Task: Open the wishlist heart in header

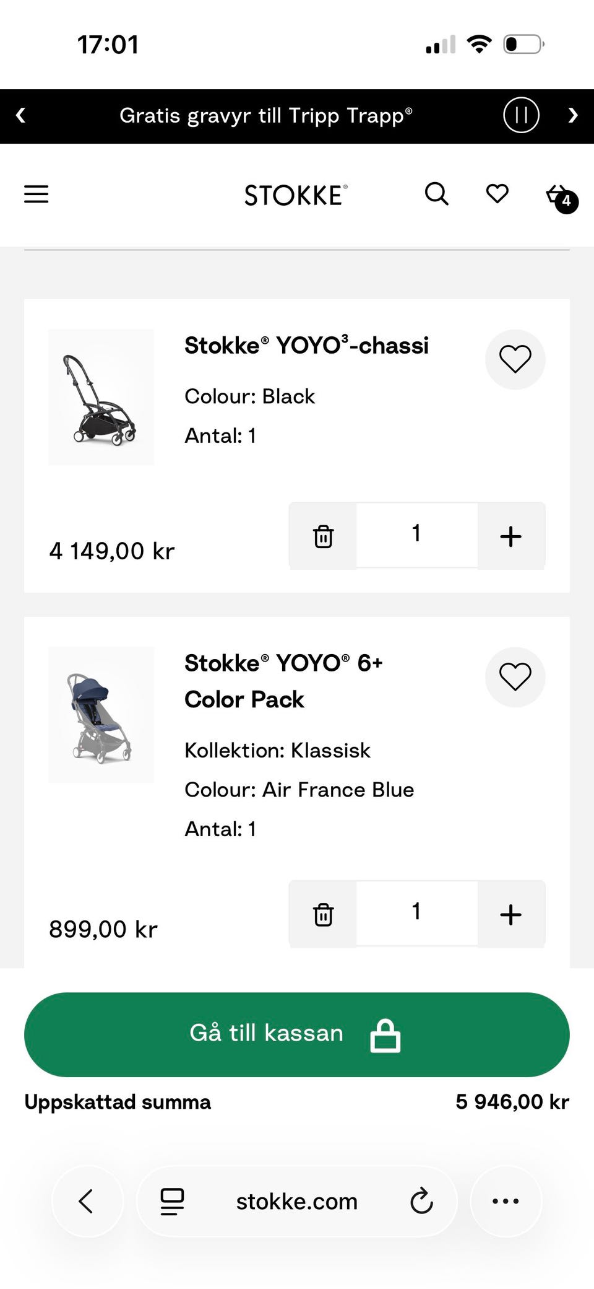Action: (x=497, y=194)
